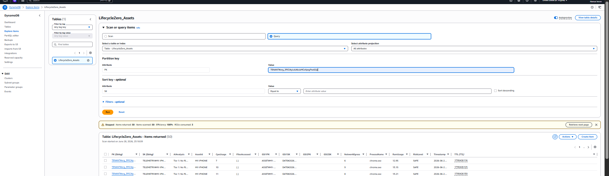This screenshot has height=176, width=609.
Task: Collapse the Tables panel with the chevron
Action: click(x=90, y=19)
